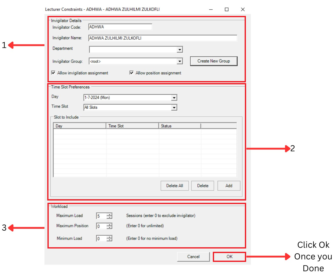Viewport: 334px width, 273px height.
Task: Click the Minimum Load spinner arrows
Action: [x=109, y=238]
